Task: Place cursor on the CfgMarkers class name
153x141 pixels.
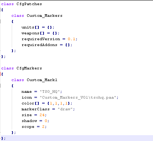Action: point(29,68)
